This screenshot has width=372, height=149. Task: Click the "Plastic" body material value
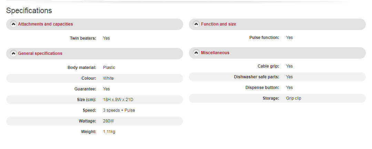click(x=109, y=68)
